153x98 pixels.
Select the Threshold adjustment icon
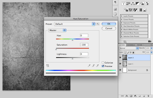135,10
